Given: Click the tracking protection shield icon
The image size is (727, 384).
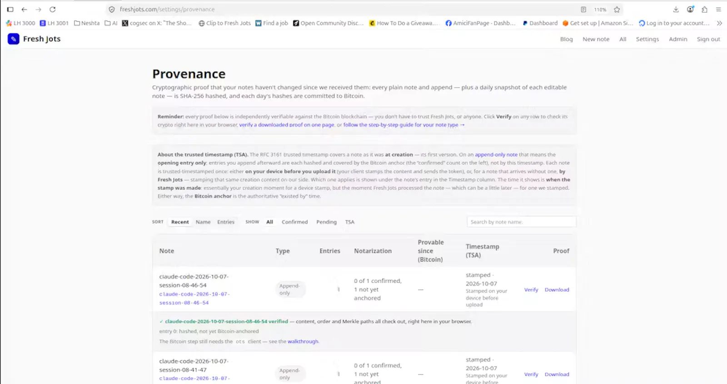Looking at the screenshot, I should [112, 9].
